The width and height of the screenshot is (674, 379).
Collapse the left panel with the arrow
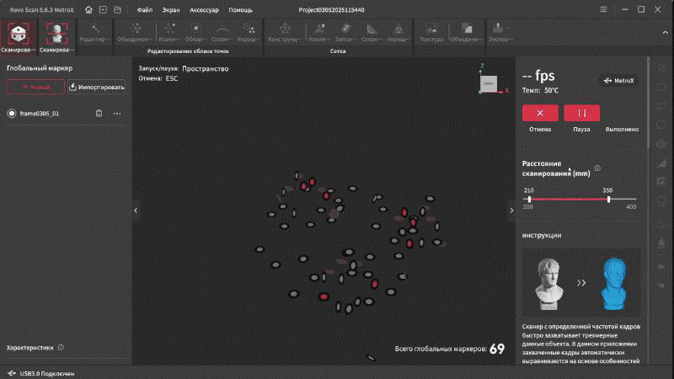(136, 211)
